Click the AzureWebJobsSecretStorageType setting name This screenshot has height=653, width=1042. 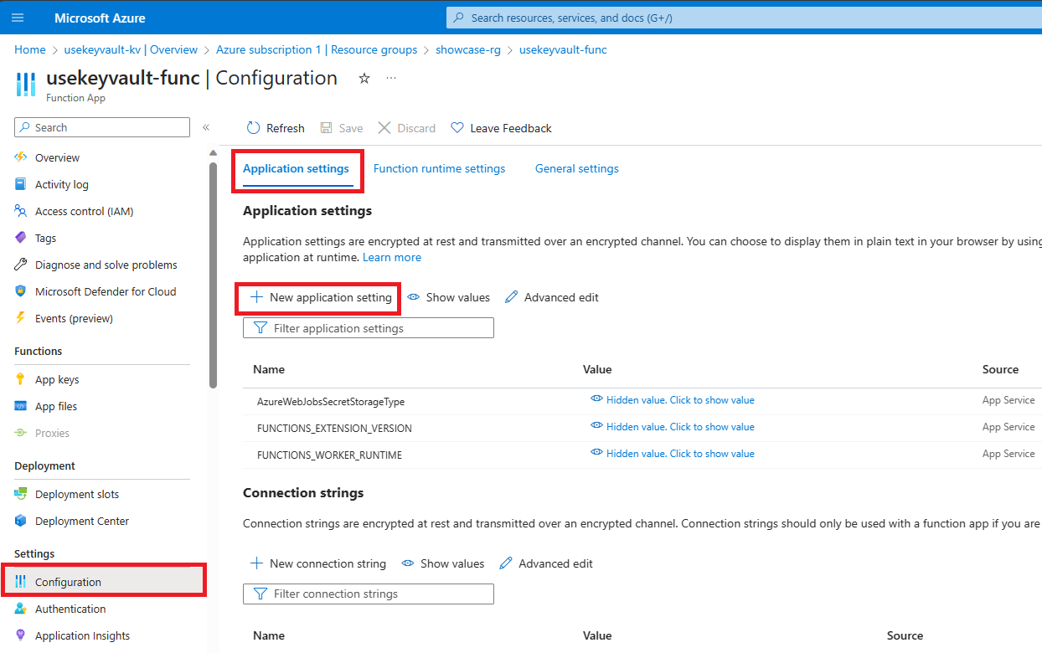tap(331, 402)
